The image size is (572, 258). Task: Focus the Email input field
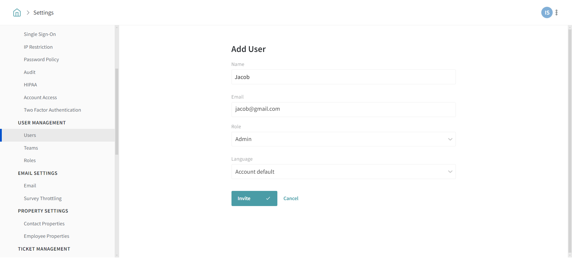pyautogui.click(x=343, y=110)
